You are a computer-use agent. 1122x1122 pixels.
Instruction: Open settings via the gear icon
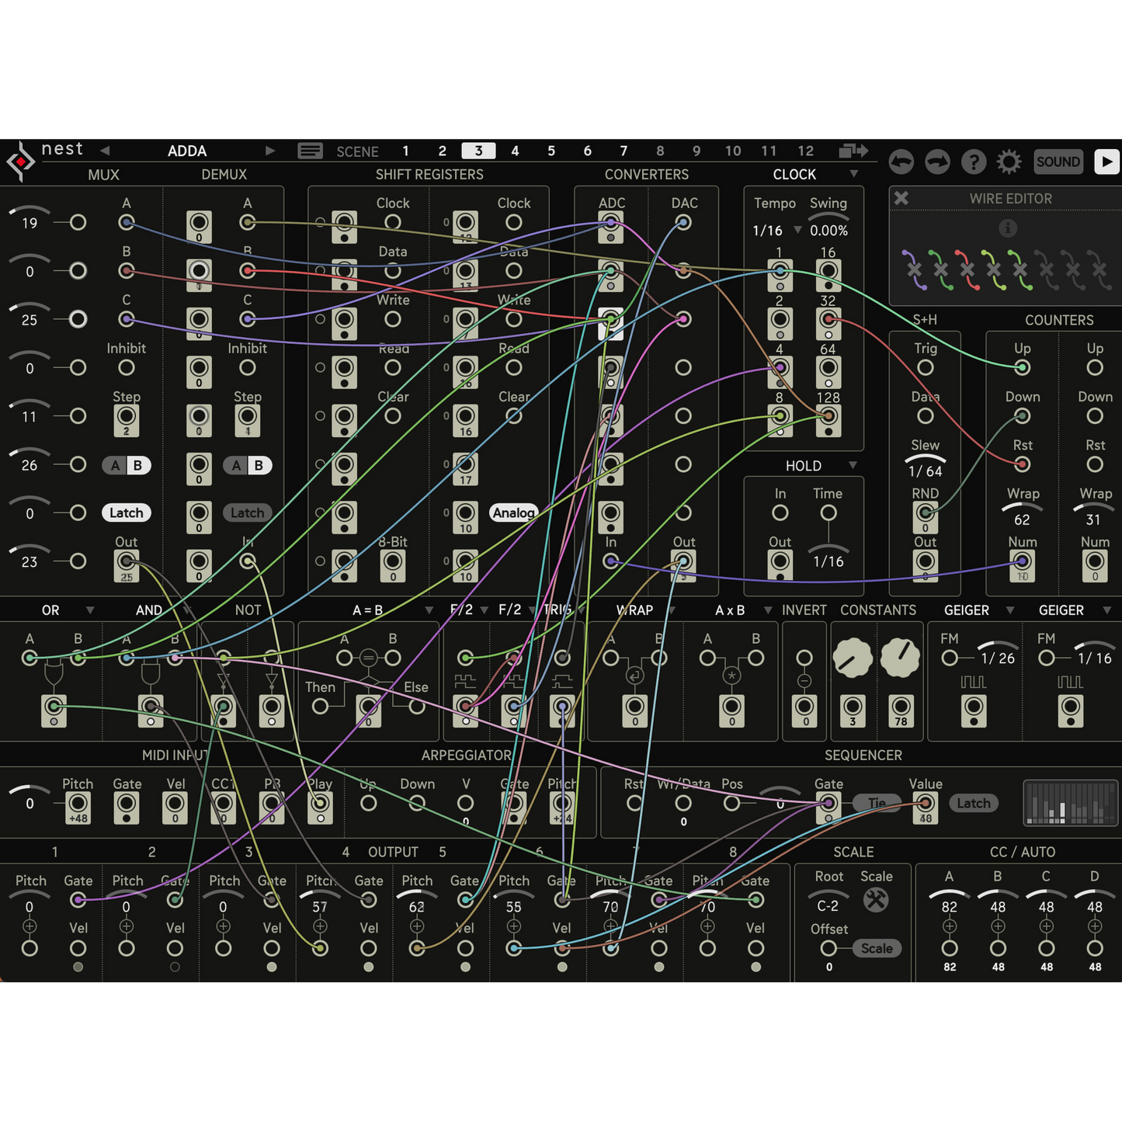[1009, 162]
